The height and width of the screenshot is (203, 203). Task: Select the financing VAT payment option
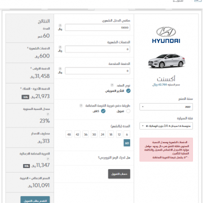[128, 111]
